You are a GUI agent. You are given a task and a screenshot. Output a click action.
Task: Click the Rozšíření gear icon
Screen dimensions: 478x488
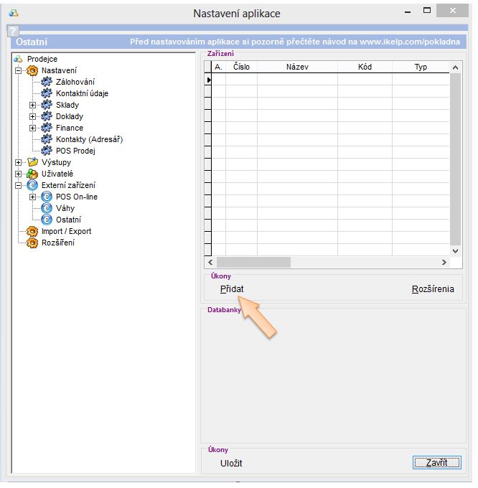point(32,243)
